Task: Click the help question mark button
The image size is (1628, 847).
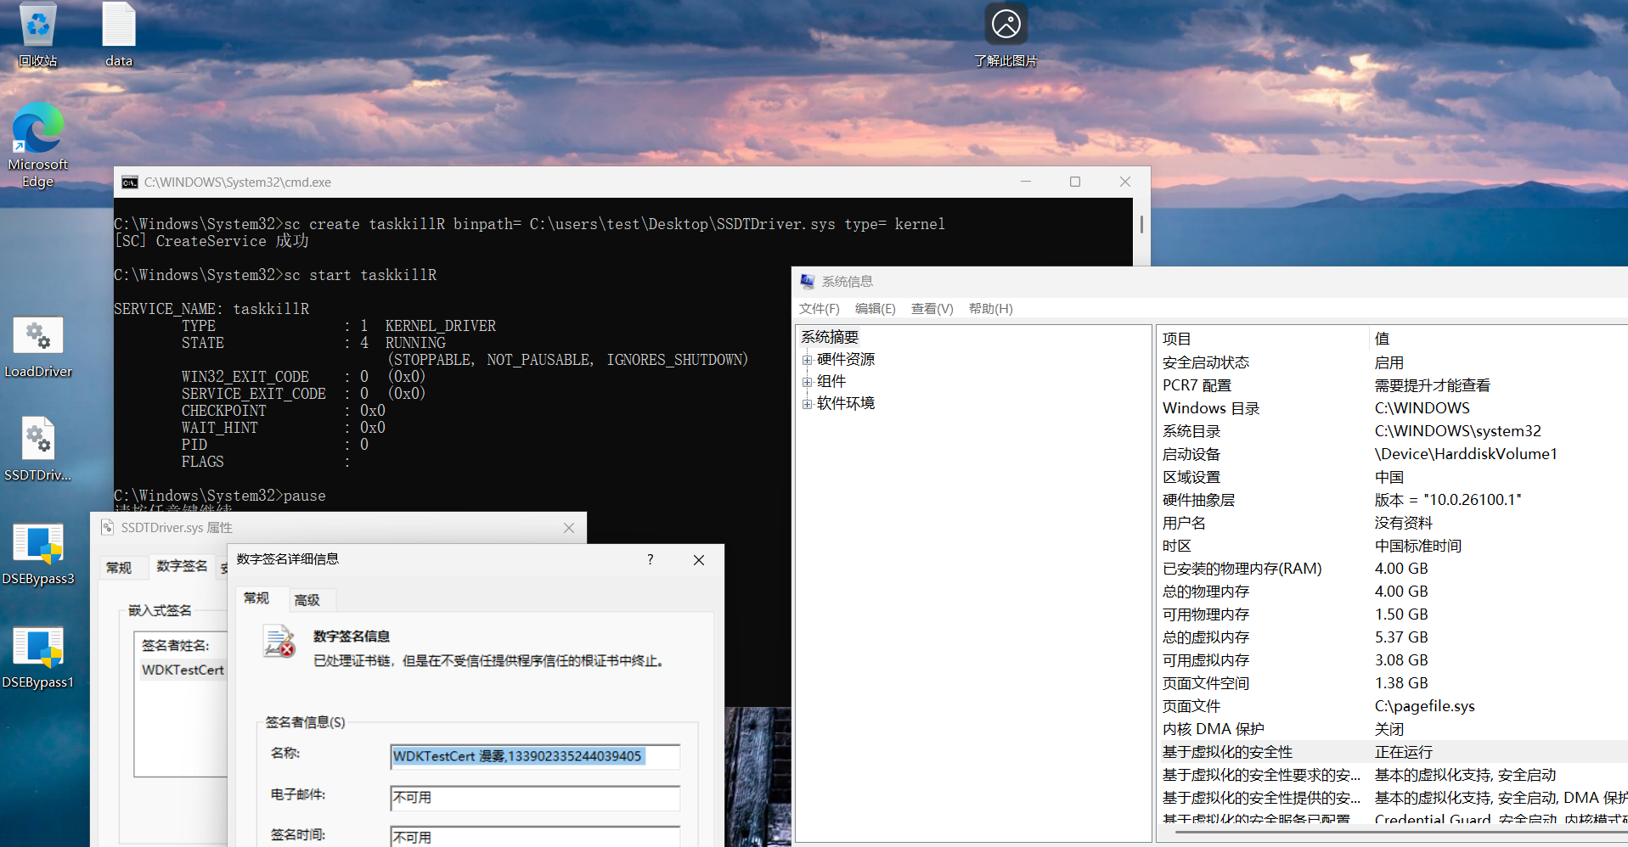Action: (x=650, y=560)
